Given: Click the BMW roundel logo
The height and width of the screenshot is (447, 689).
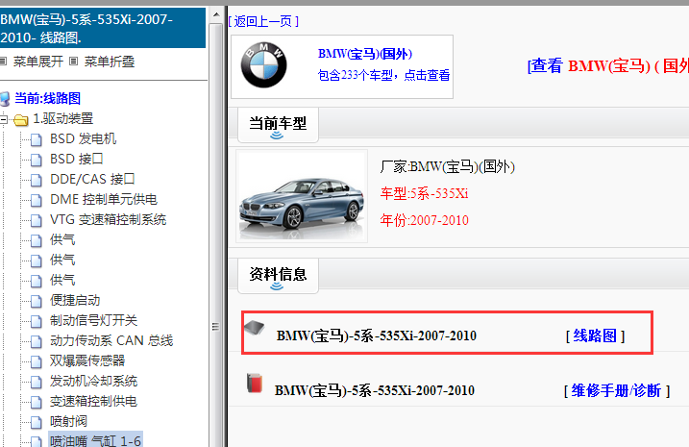Looking at the screenshot, I should click(x=263, y=65).
